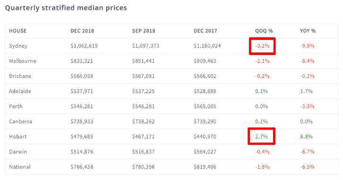Screen dimensions: 343x180
Task: Click the National row label
Action: click(20, 167)
